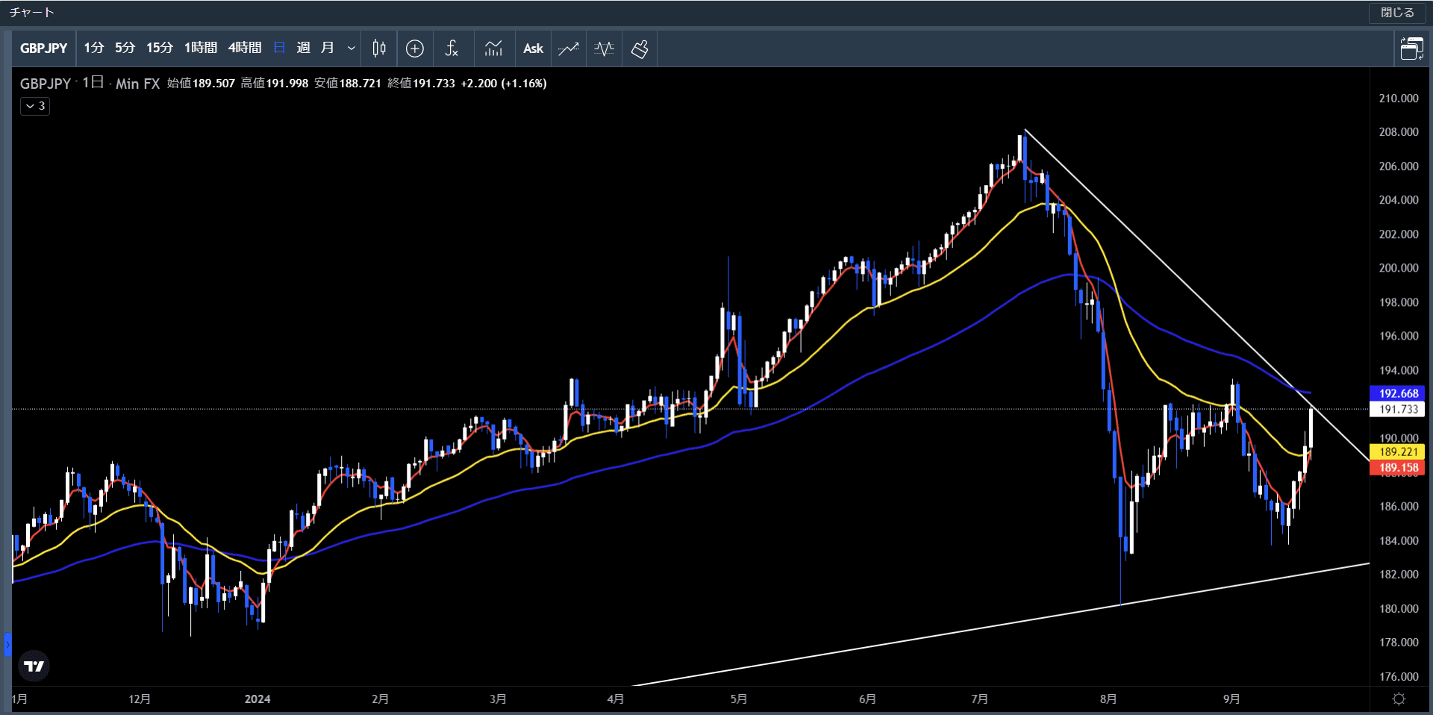The height and width of the screenshot is (715, 1433).
Task: Open chart settings gear at bottom right
Action: point(1399,699)
